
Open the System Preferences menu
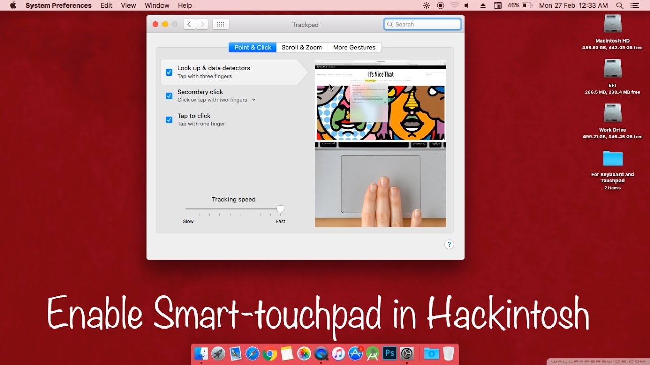[59, 5]
